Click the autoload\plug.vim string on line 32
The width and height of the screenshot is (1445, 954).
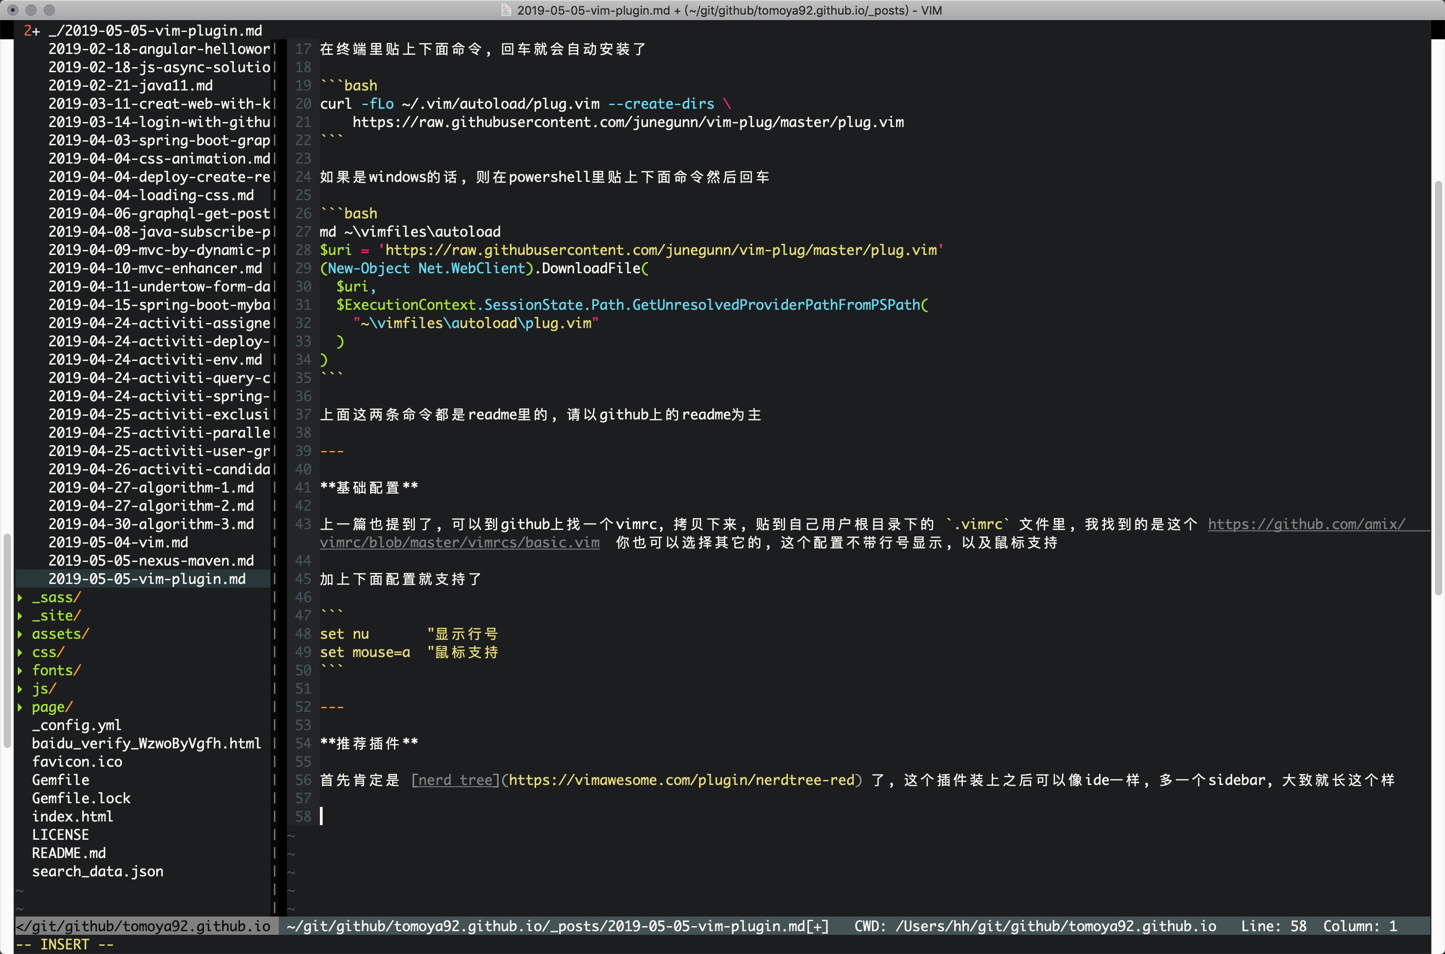(476, 323)
